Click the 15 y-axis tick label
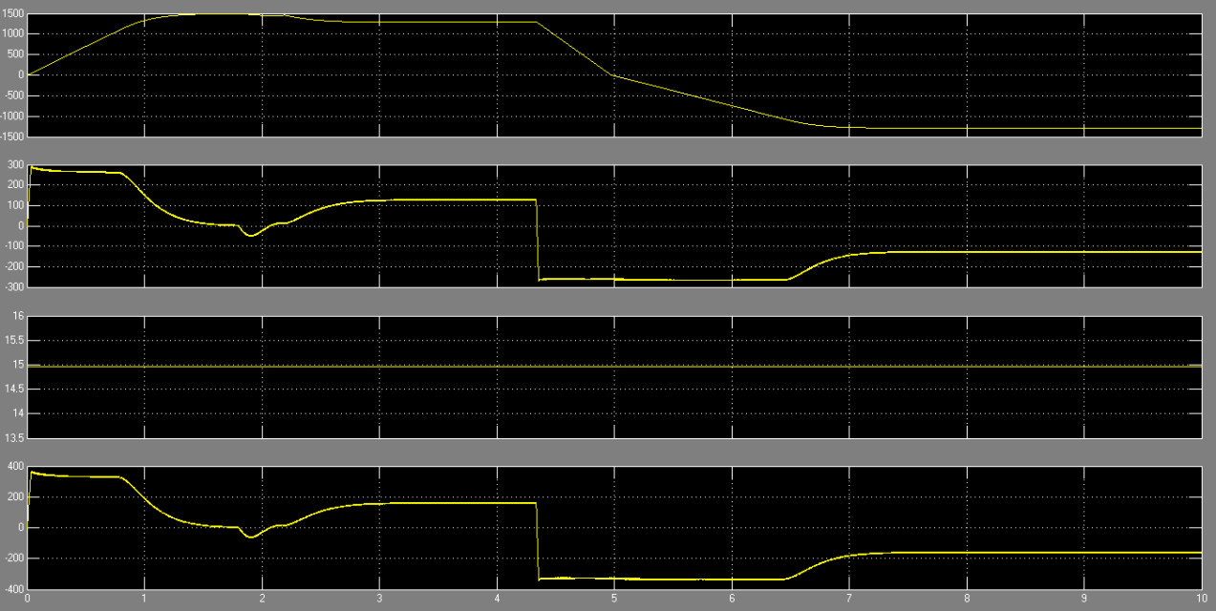The image size is (1216, 611). (x=18, y=365)
